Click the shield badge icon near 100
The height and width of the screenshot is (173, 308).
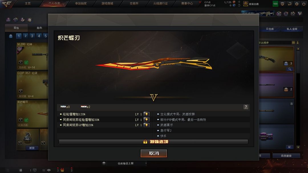pyautogui.click(x=282, y=4)
